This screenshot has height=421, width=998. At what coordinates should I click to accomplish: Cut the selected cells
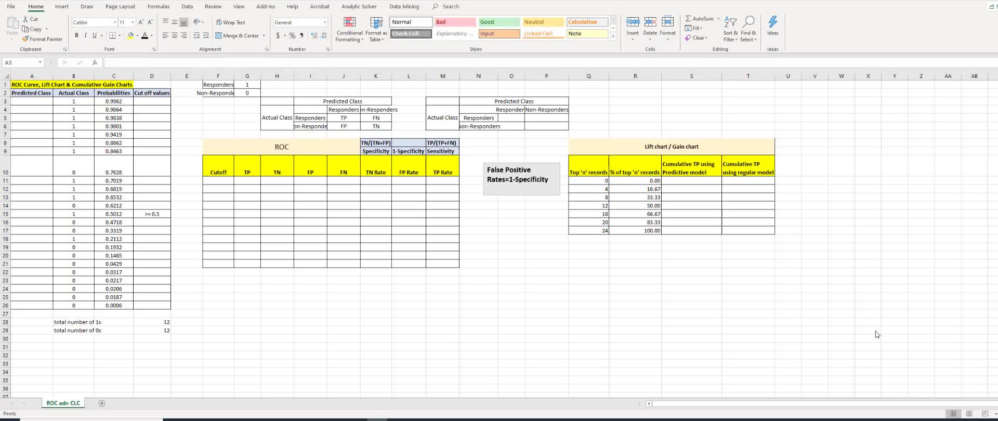click(x=30, y=19)
